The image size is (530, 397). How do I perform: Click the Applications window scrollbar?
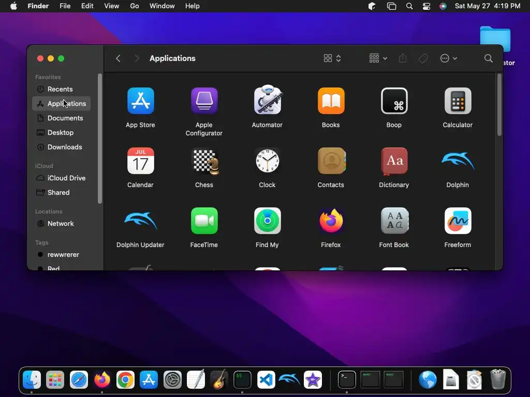(x=499, y=105)
